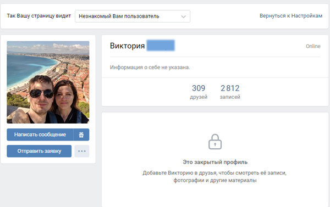Open the page viewer dropdown 'Незнакомый Вам пользователь'

[x=133, y=16]
